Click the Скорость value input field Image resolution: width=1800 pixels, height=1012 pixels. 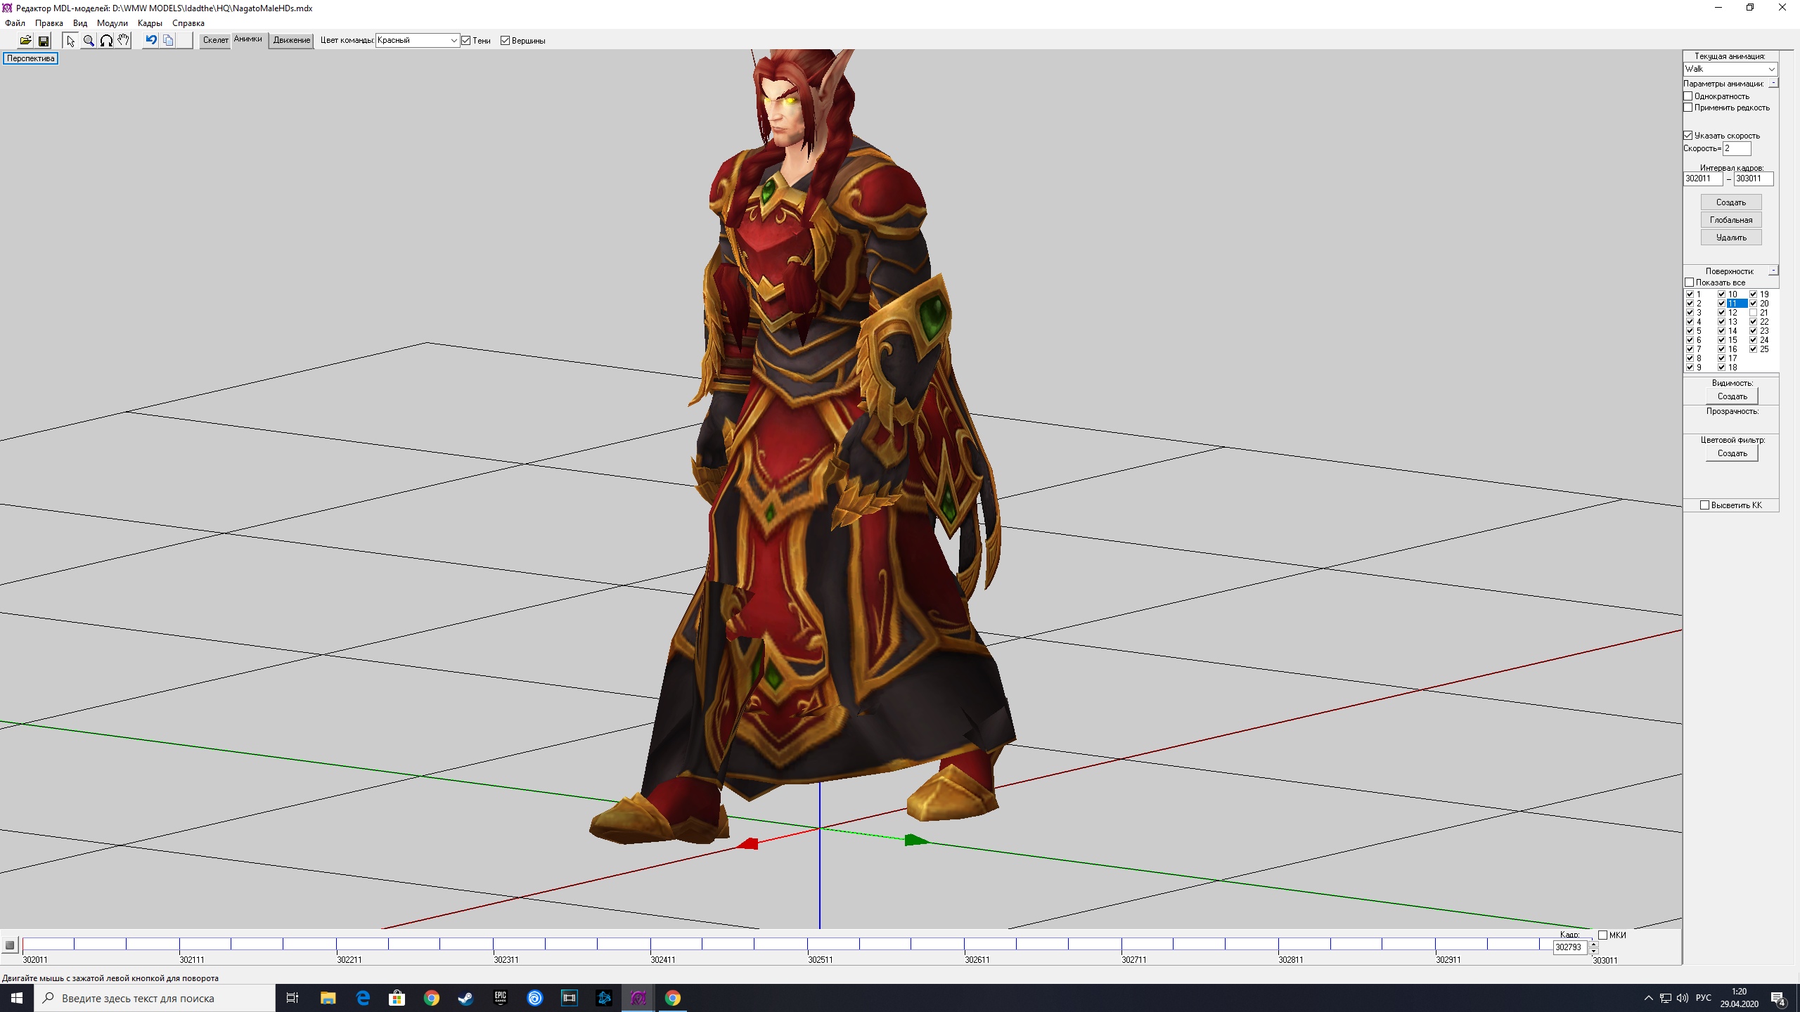1736,148
